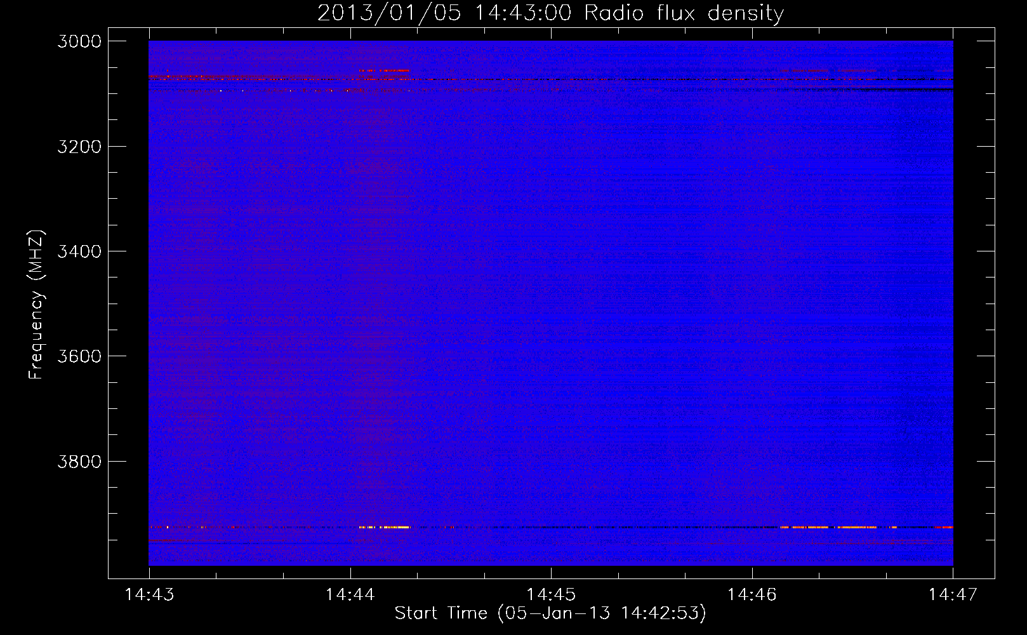This screenshot has width=1027, height=635.
Task: Click the 3200 frequency tick label
Action: coord(79,146)
